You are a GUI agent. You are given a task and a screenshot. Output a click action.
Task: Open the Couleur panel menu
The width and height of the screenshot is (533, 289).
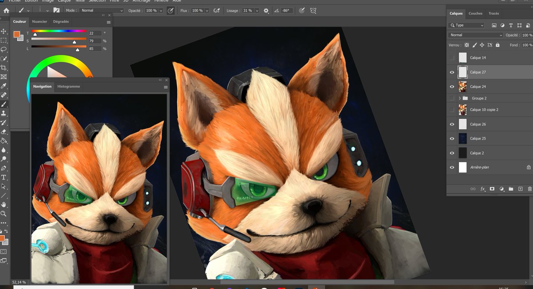(109, 21)
